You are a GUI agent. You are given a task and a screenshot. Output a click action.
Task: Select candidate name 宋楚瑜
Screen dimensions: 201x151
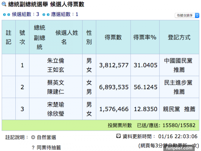[x=55, y=105]
